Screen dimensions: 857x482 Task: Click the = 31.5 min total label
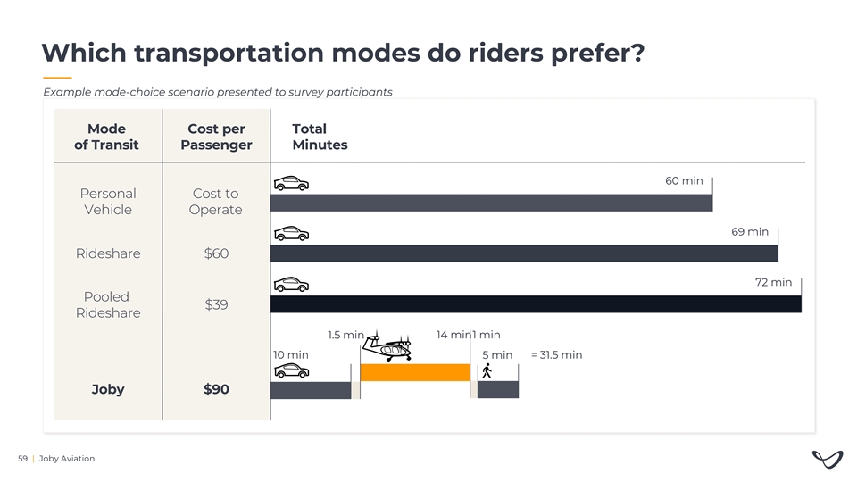click(556, 355)
